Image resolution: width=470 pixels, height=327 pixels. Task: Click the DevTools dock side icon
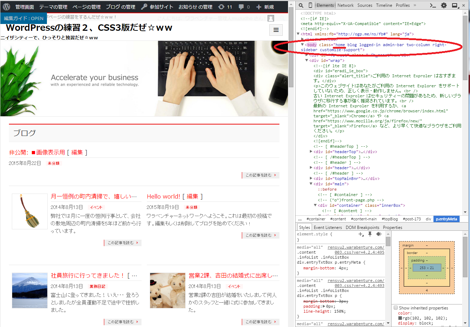click(x=455, y=5)
